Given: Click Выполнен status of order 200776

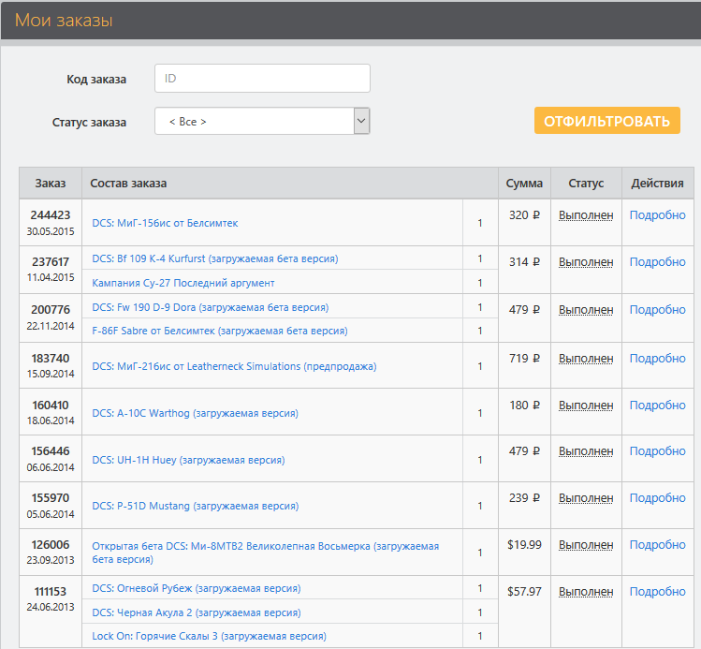Looking at the screenshot, I should pos(586,310).
